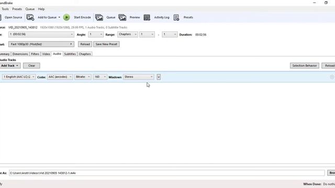Viewport: 335px width, 188px height.
Task: Switch to the Chapters tab
Action: [x=85, y=54]
